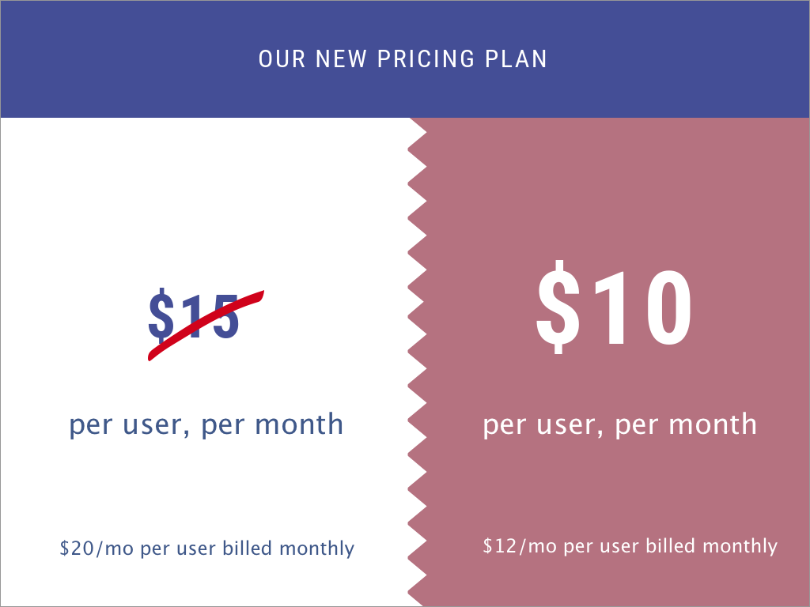
Task: Select the "$12/mo per user billed monthly" line
Action: (630, 545)
